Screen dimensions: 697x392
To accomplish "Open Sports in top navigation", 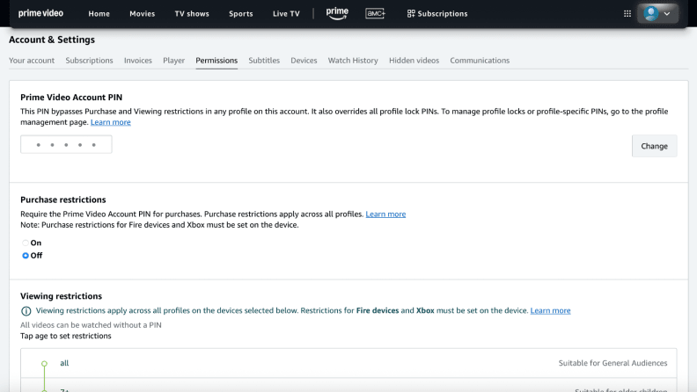I will 241,14.
